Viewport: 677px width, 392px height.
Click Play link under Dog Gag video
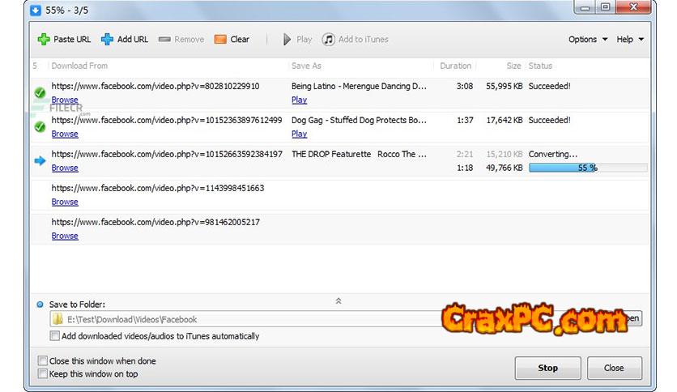(299, 134)
